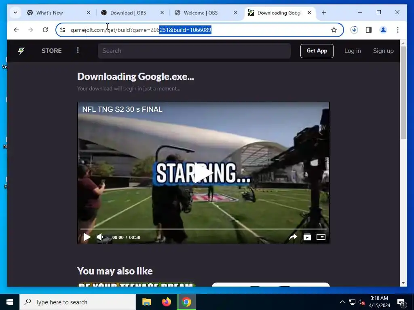Switch to the Download | OBS tab
The image size is (414, 310).
(132, 13)
